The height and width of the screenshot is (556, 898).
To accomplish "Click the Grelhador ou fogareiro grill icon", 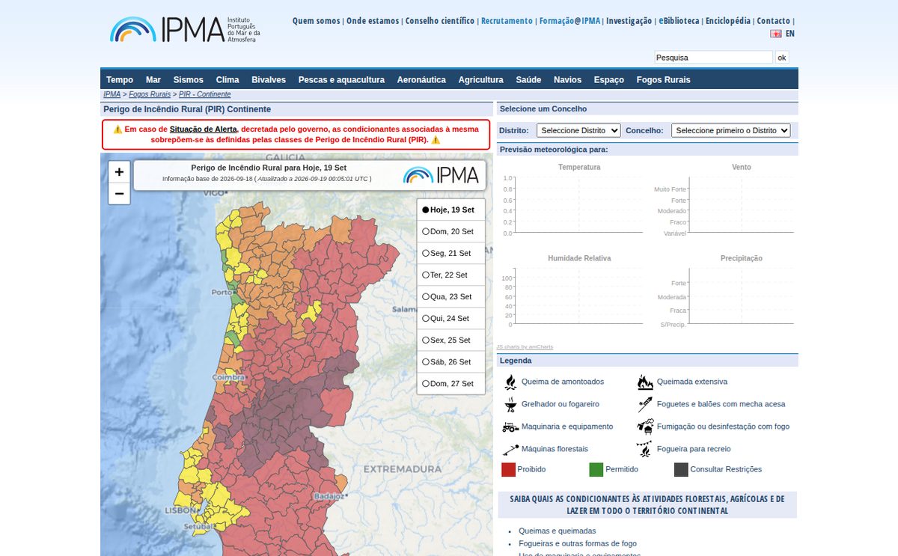I will pos(510,404).
